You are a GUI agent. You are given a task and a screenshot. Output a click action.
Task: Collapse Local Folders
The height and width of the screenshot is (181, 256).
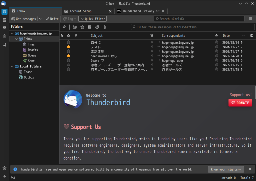(x=12, y=66)
